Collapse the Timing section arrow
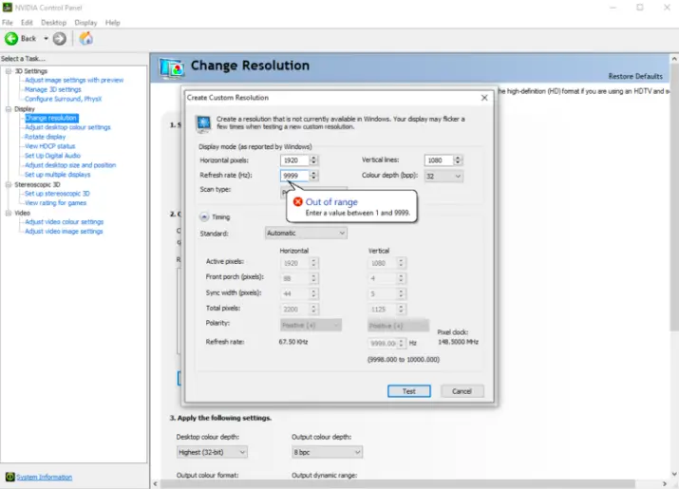Viewport: 679px width, 489px height. pyautogui.click(x=204, y=217)
